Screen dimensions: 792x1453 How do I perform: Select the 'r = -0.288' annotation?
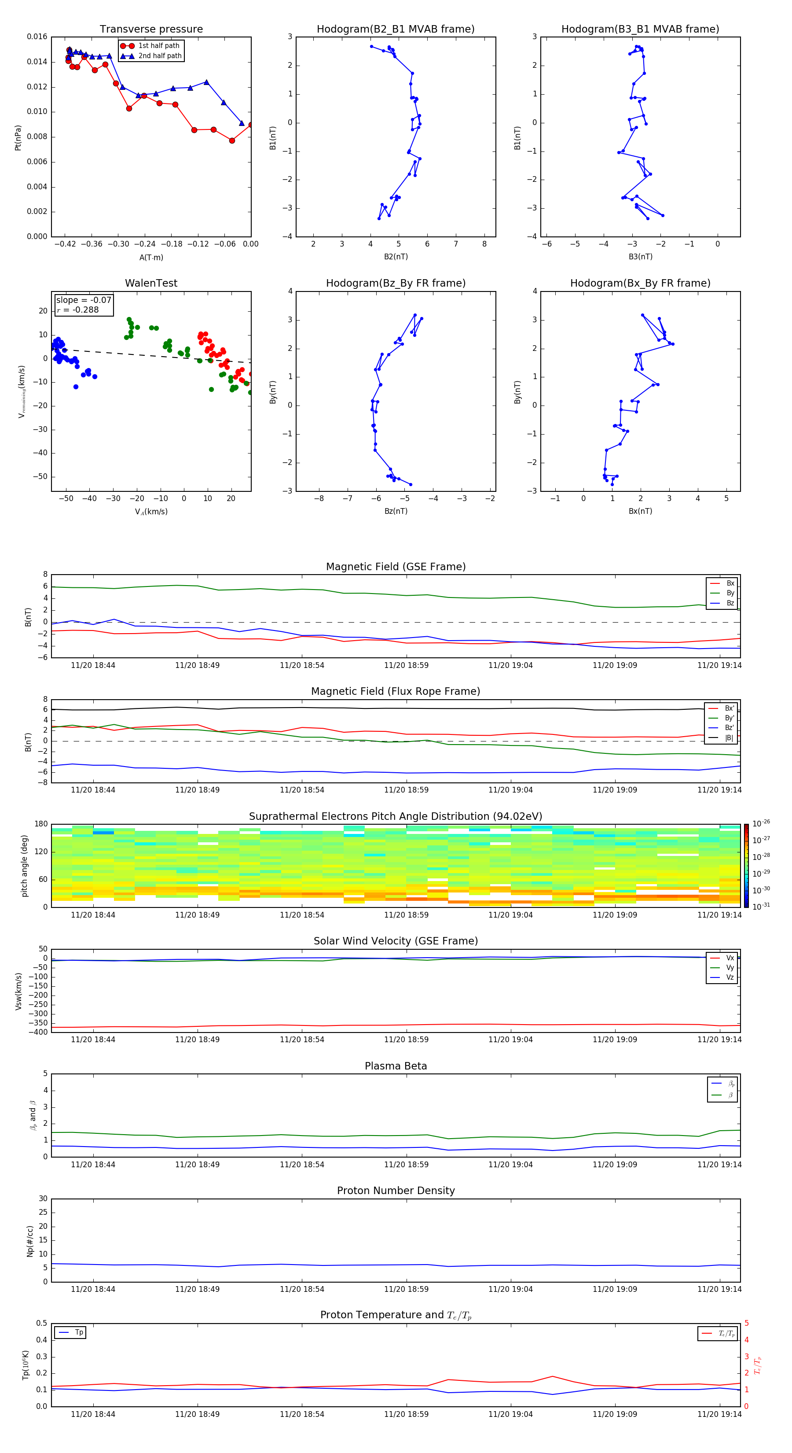(x=77, y=310)
